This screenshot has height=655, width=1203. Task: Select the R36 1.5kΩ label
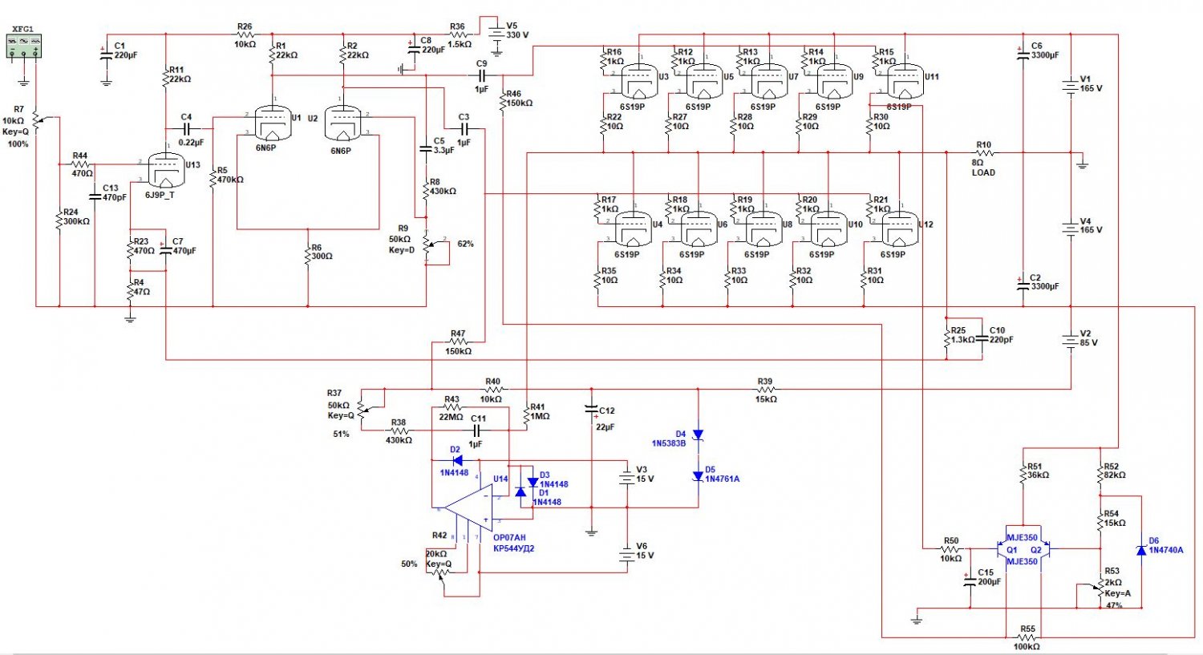click(x=459, y=35)
